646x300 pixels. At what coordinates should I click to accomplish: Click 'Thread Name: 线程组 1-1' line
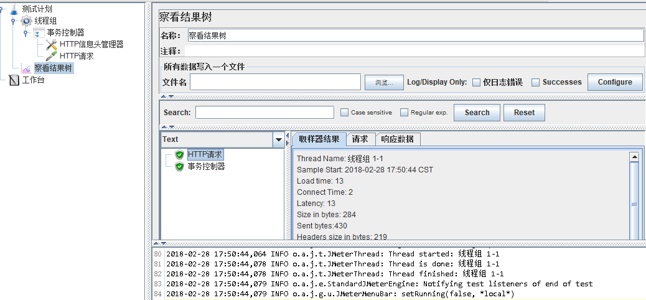(x=340, y=159)
